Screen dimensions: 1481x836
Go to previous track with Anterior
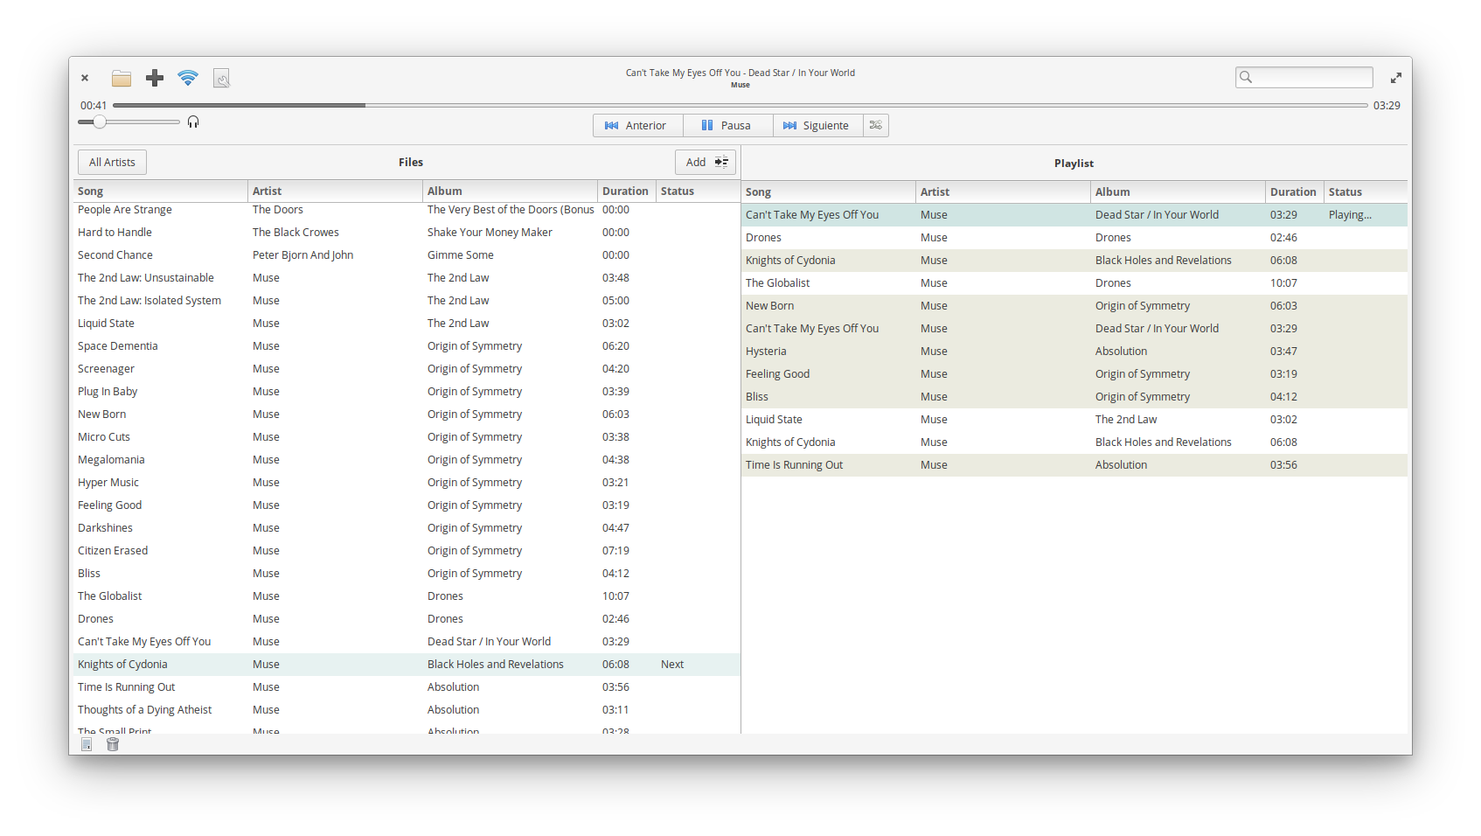click(x=638, y=125)
